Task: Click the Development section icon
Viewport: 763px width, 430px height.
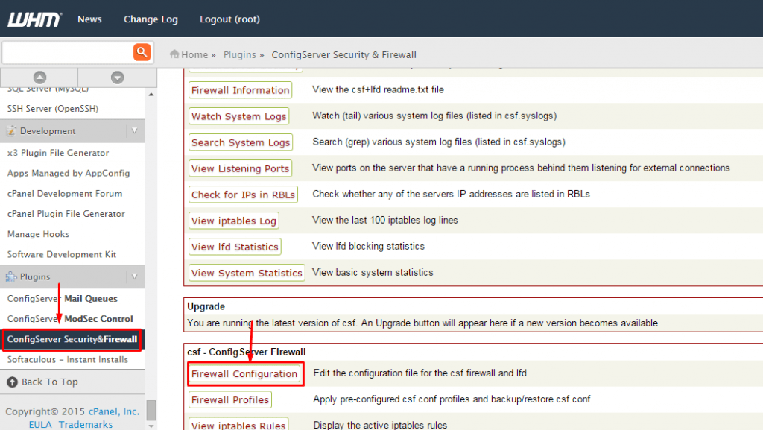Action: [10, 131]
